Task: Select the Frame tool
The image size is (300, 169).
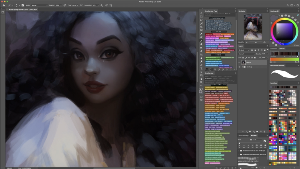Action: tap(201, 30)
